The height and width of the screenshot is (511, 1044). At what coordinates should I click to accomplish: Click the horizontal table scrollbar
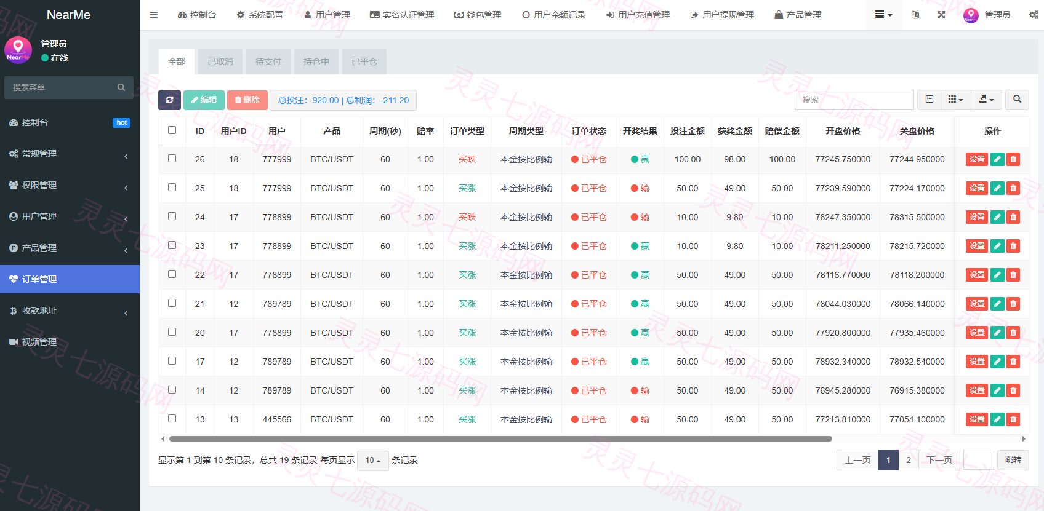[x=500, y=439]
